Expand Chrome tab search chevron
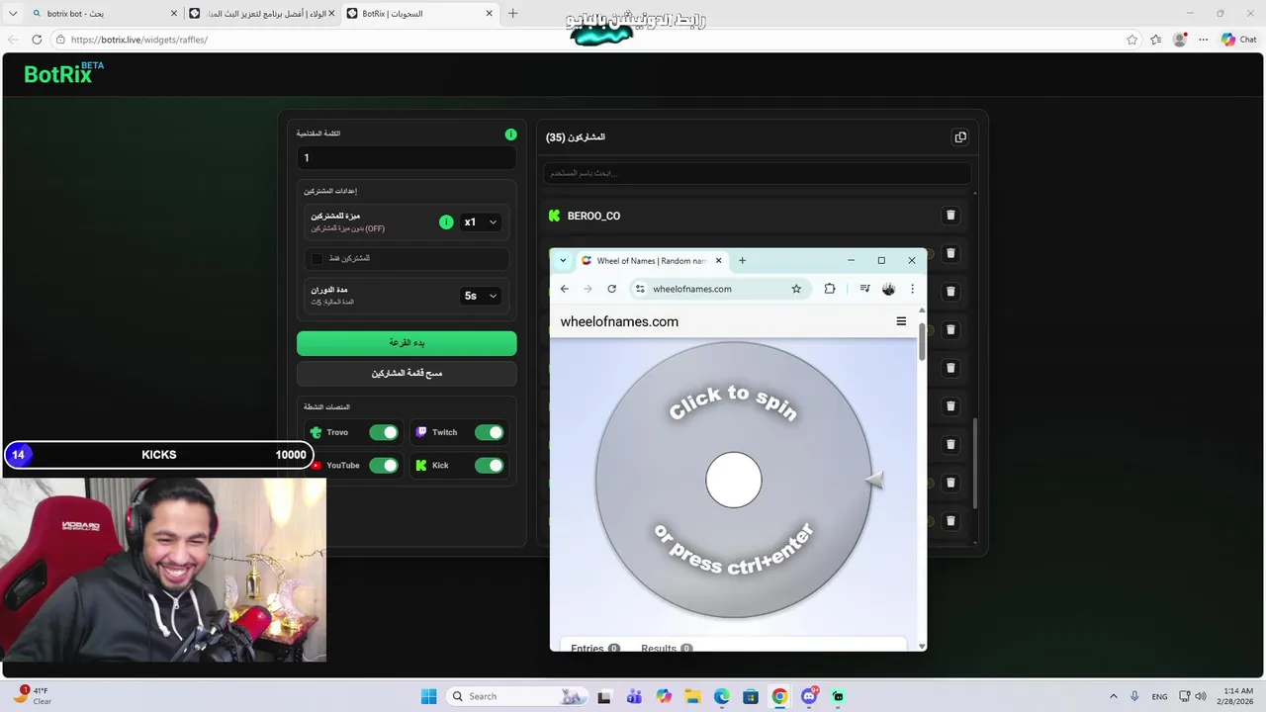 tap(563, 260)
